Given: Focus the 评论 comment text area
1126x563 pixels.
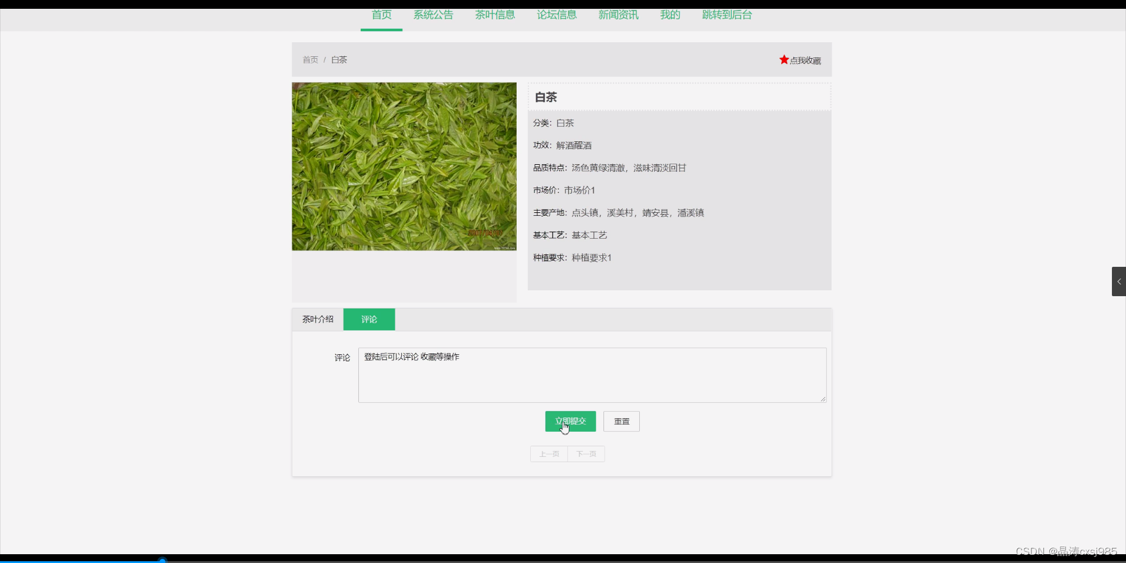Looking at the screenshot, I should pos(592,375).
